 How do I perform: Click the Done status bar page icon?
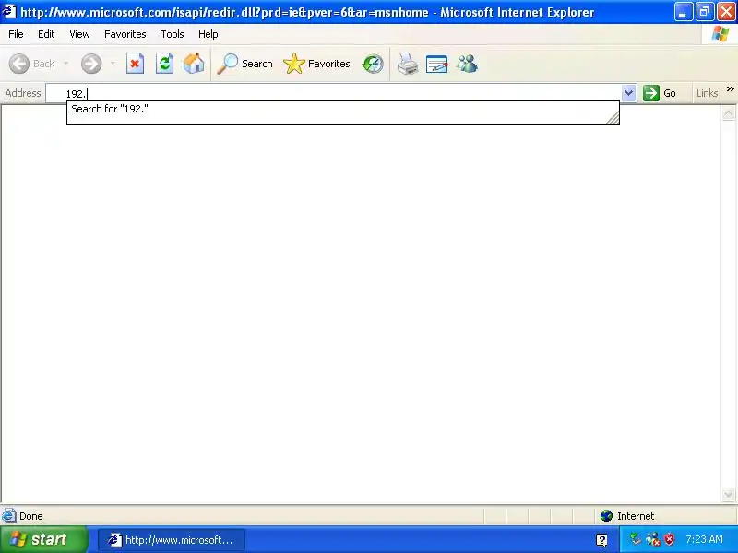pyautogui.click(x=9, y=516)
